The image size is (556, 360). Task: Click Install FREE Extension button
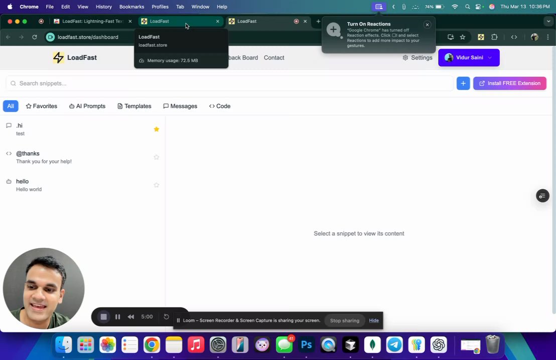(509, 84)
